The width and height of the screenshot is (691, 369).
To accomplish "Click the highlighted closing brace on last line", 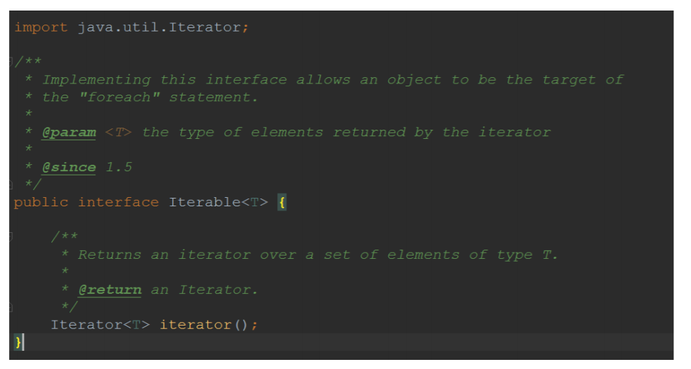I will tap(18, 342).
